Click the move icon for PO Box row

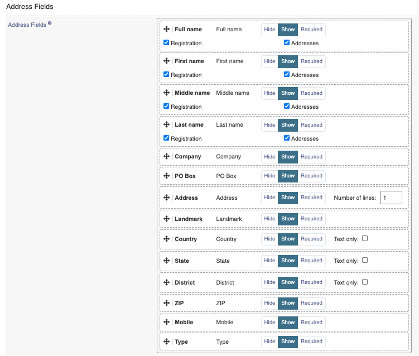tap(166, 176)
